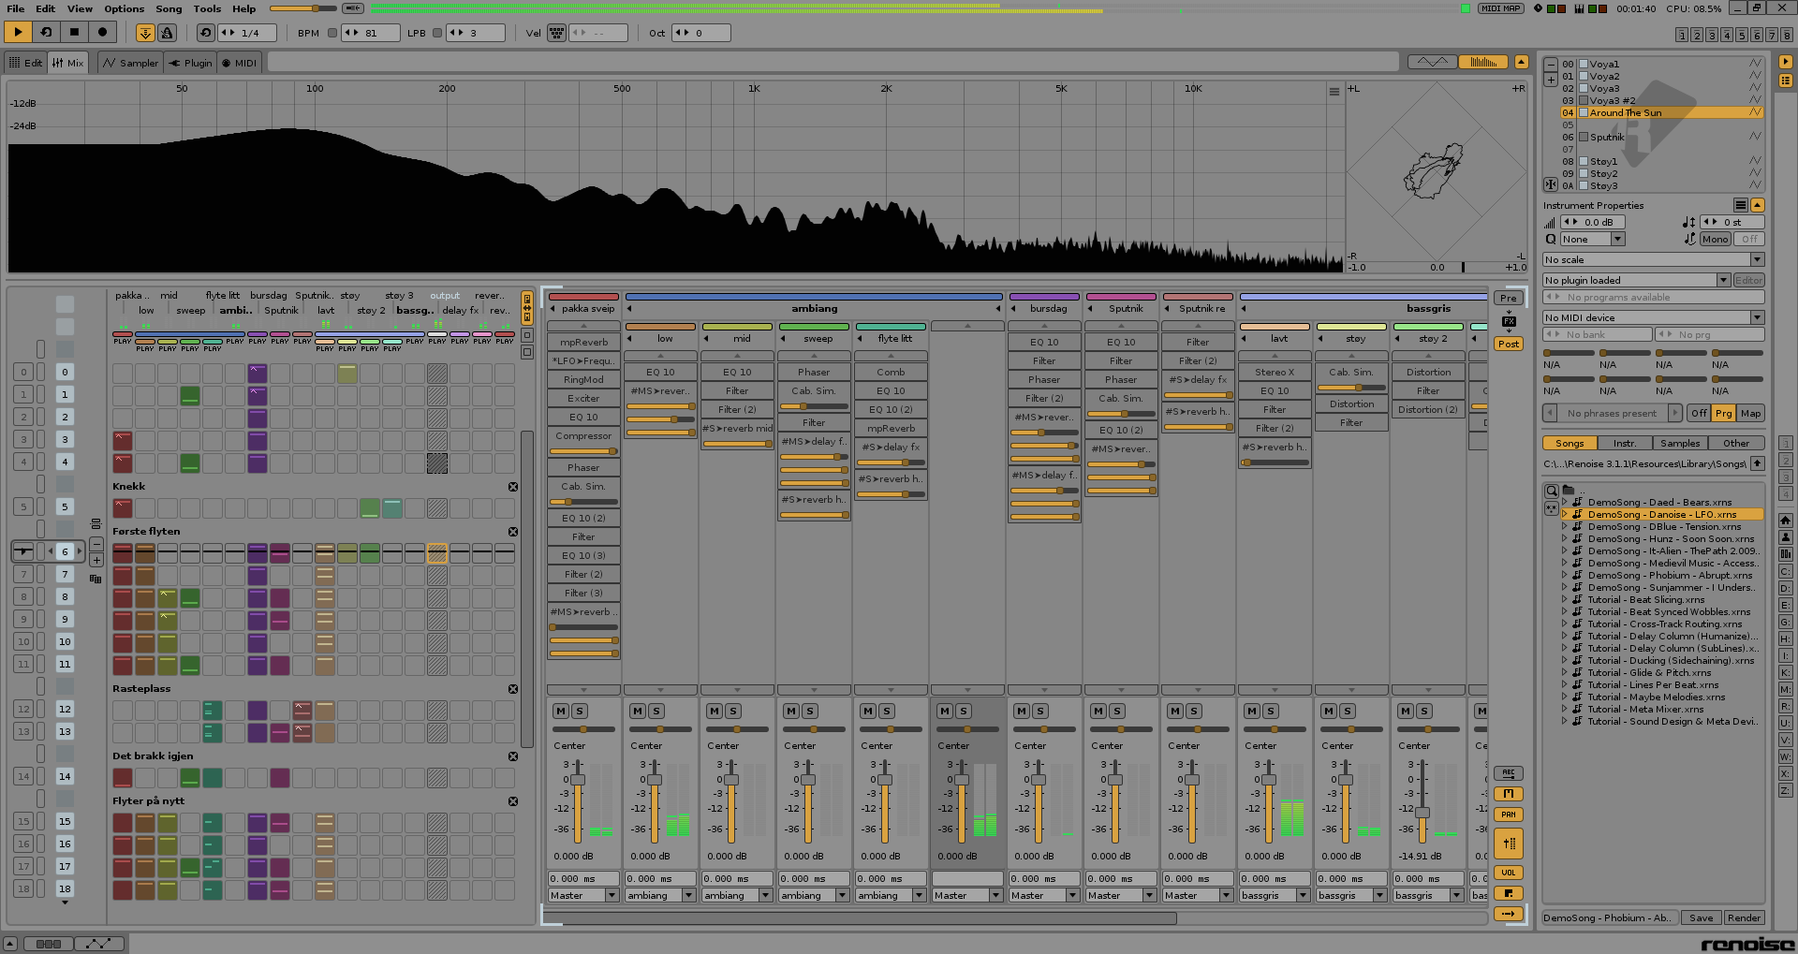Close the Knekk section
1798x954 pixels.
pos(513,487)
